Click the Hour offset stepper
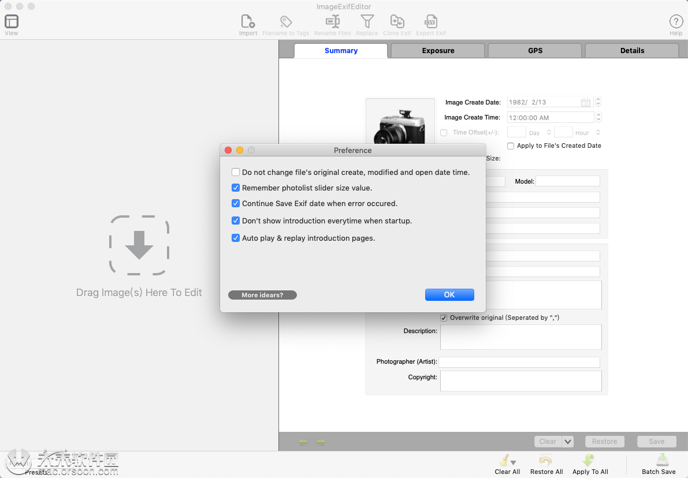 tap(598, 132)
